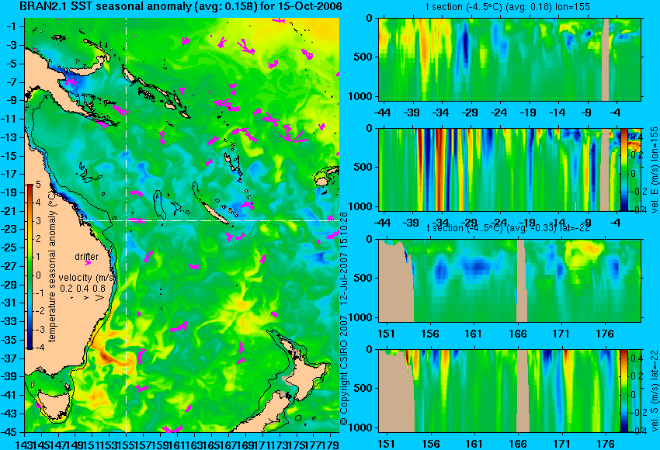Click the '-45' latitude tick on the map axis
The width and height of the screenshot is (660, 450).
(10, 432)
